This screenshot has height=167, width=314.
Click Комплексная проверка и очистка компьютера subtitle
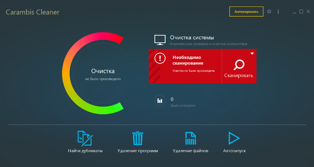(x=209, y=44)
